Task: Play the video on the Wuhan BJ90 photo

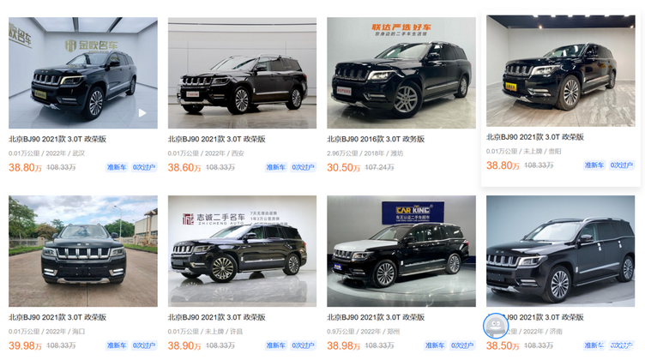Action: (142, 112)
